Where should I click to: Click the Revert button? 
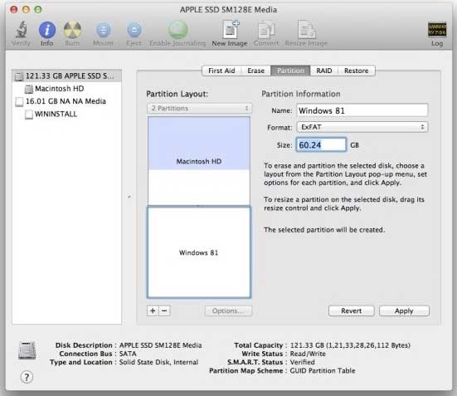(351, 310)
